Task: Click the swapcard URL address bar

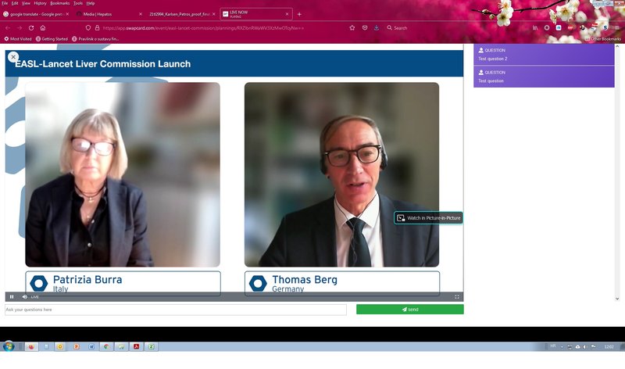Action: pyautogui.click(x=203, y=28)
